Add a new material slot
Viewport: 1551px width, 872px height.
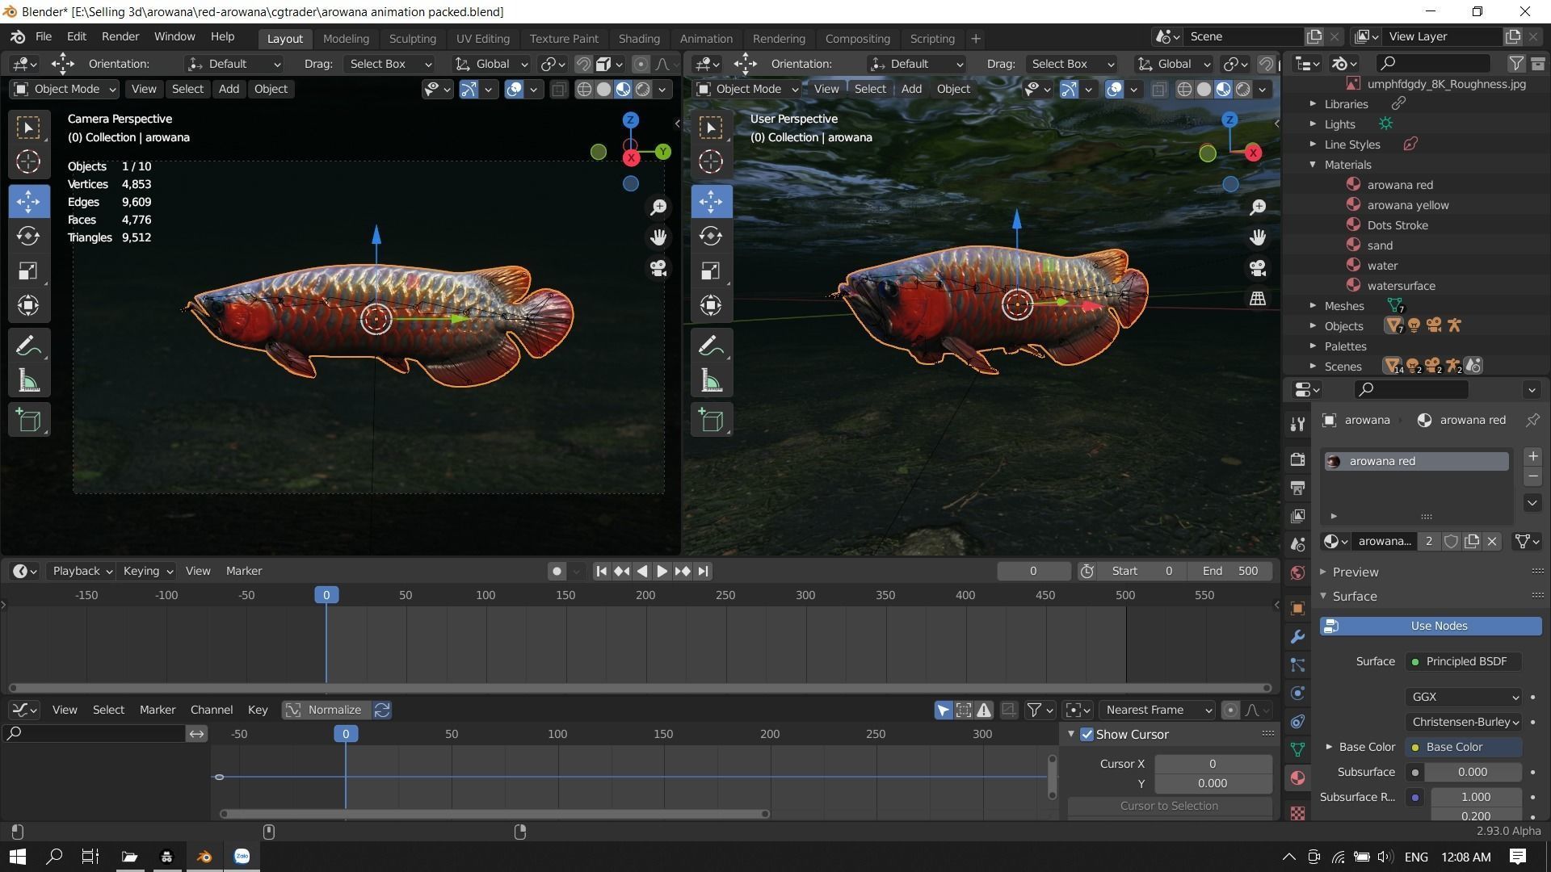point(1532,457)
